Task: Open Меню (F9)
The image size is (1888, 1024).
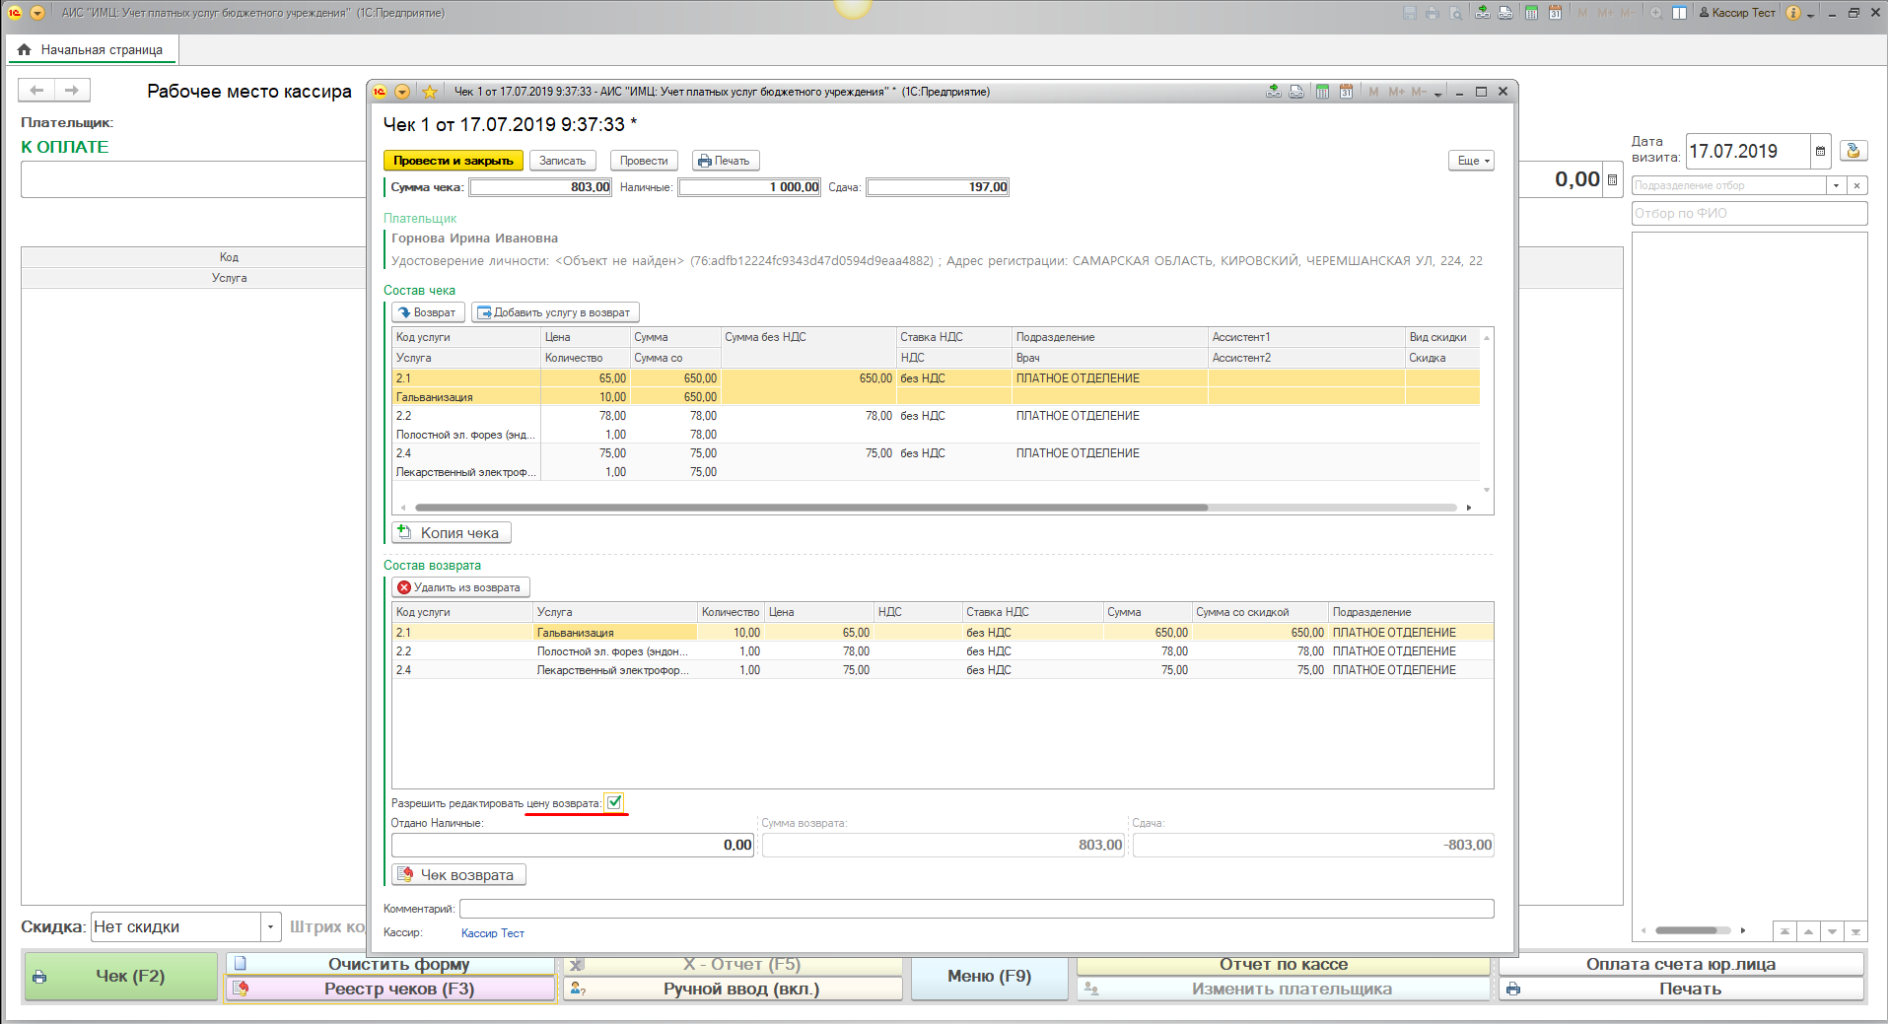Action: 989,977
